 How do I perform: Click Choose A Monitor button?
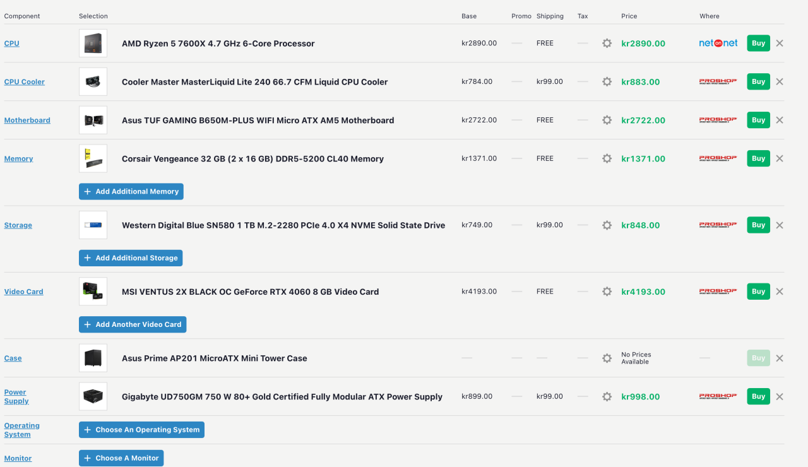pyautogui.click(x=121, y=458)
